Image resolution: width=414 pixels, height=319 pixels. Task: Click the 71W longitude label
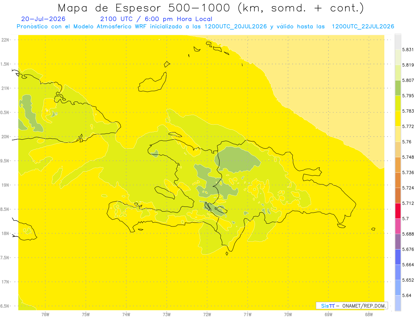(x=247, y=315)
